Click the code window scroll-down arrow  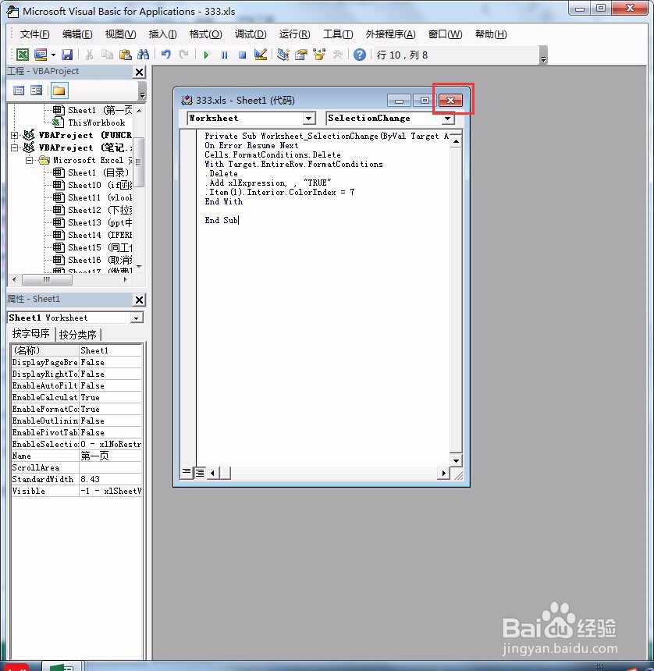point(456,460)
